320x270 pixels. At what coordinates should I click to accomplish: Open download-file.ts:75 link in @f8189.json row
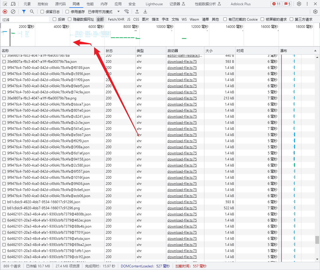click(182, 68)
